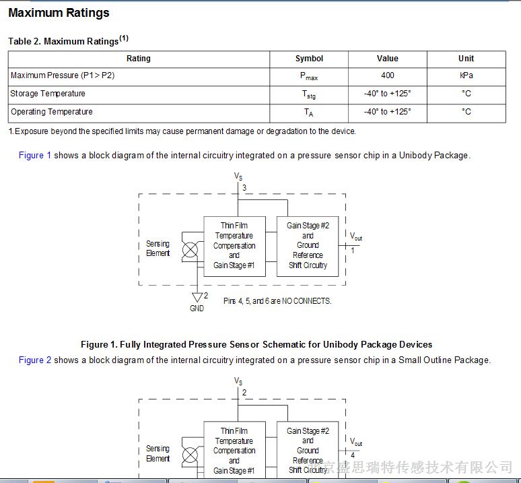This screenshot has height=483, width=521.
Task: Click pin number 2 beside Vs in the lower diagram
Action: click(244, 393)
